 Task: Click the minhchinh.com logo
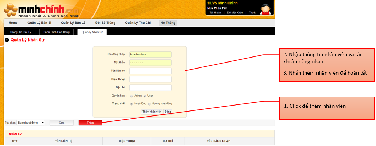[x=41, y=10]
